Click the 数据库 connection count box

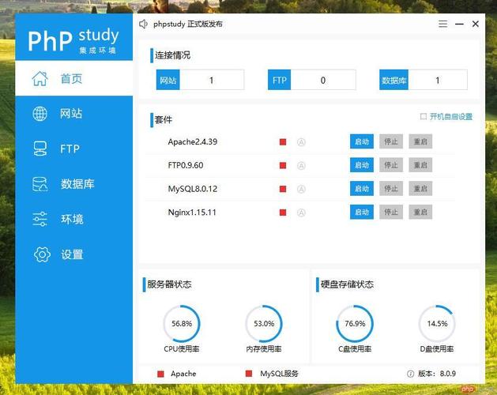(x=424, y=80)
